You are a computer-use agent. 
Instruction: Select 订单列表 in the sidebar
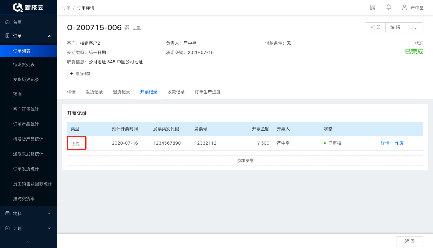tap(29, 51)
